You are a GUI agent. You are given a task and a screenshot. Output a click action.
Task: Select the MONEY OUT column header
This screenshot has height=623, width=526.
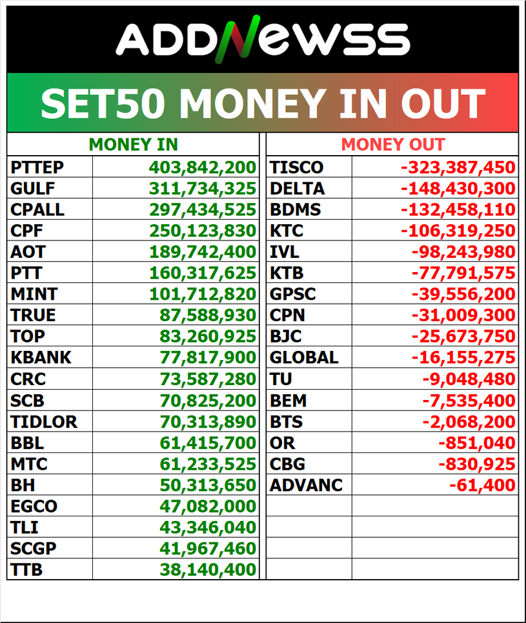pos(392,144)
